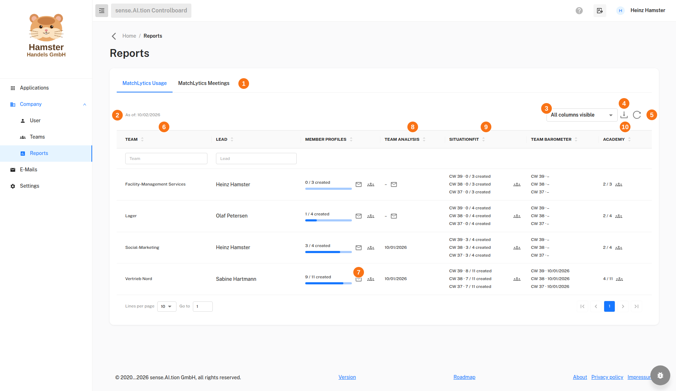Screen dimensions: 676x391
Task: Open the help question mark icon
Action: click(579, 11)
